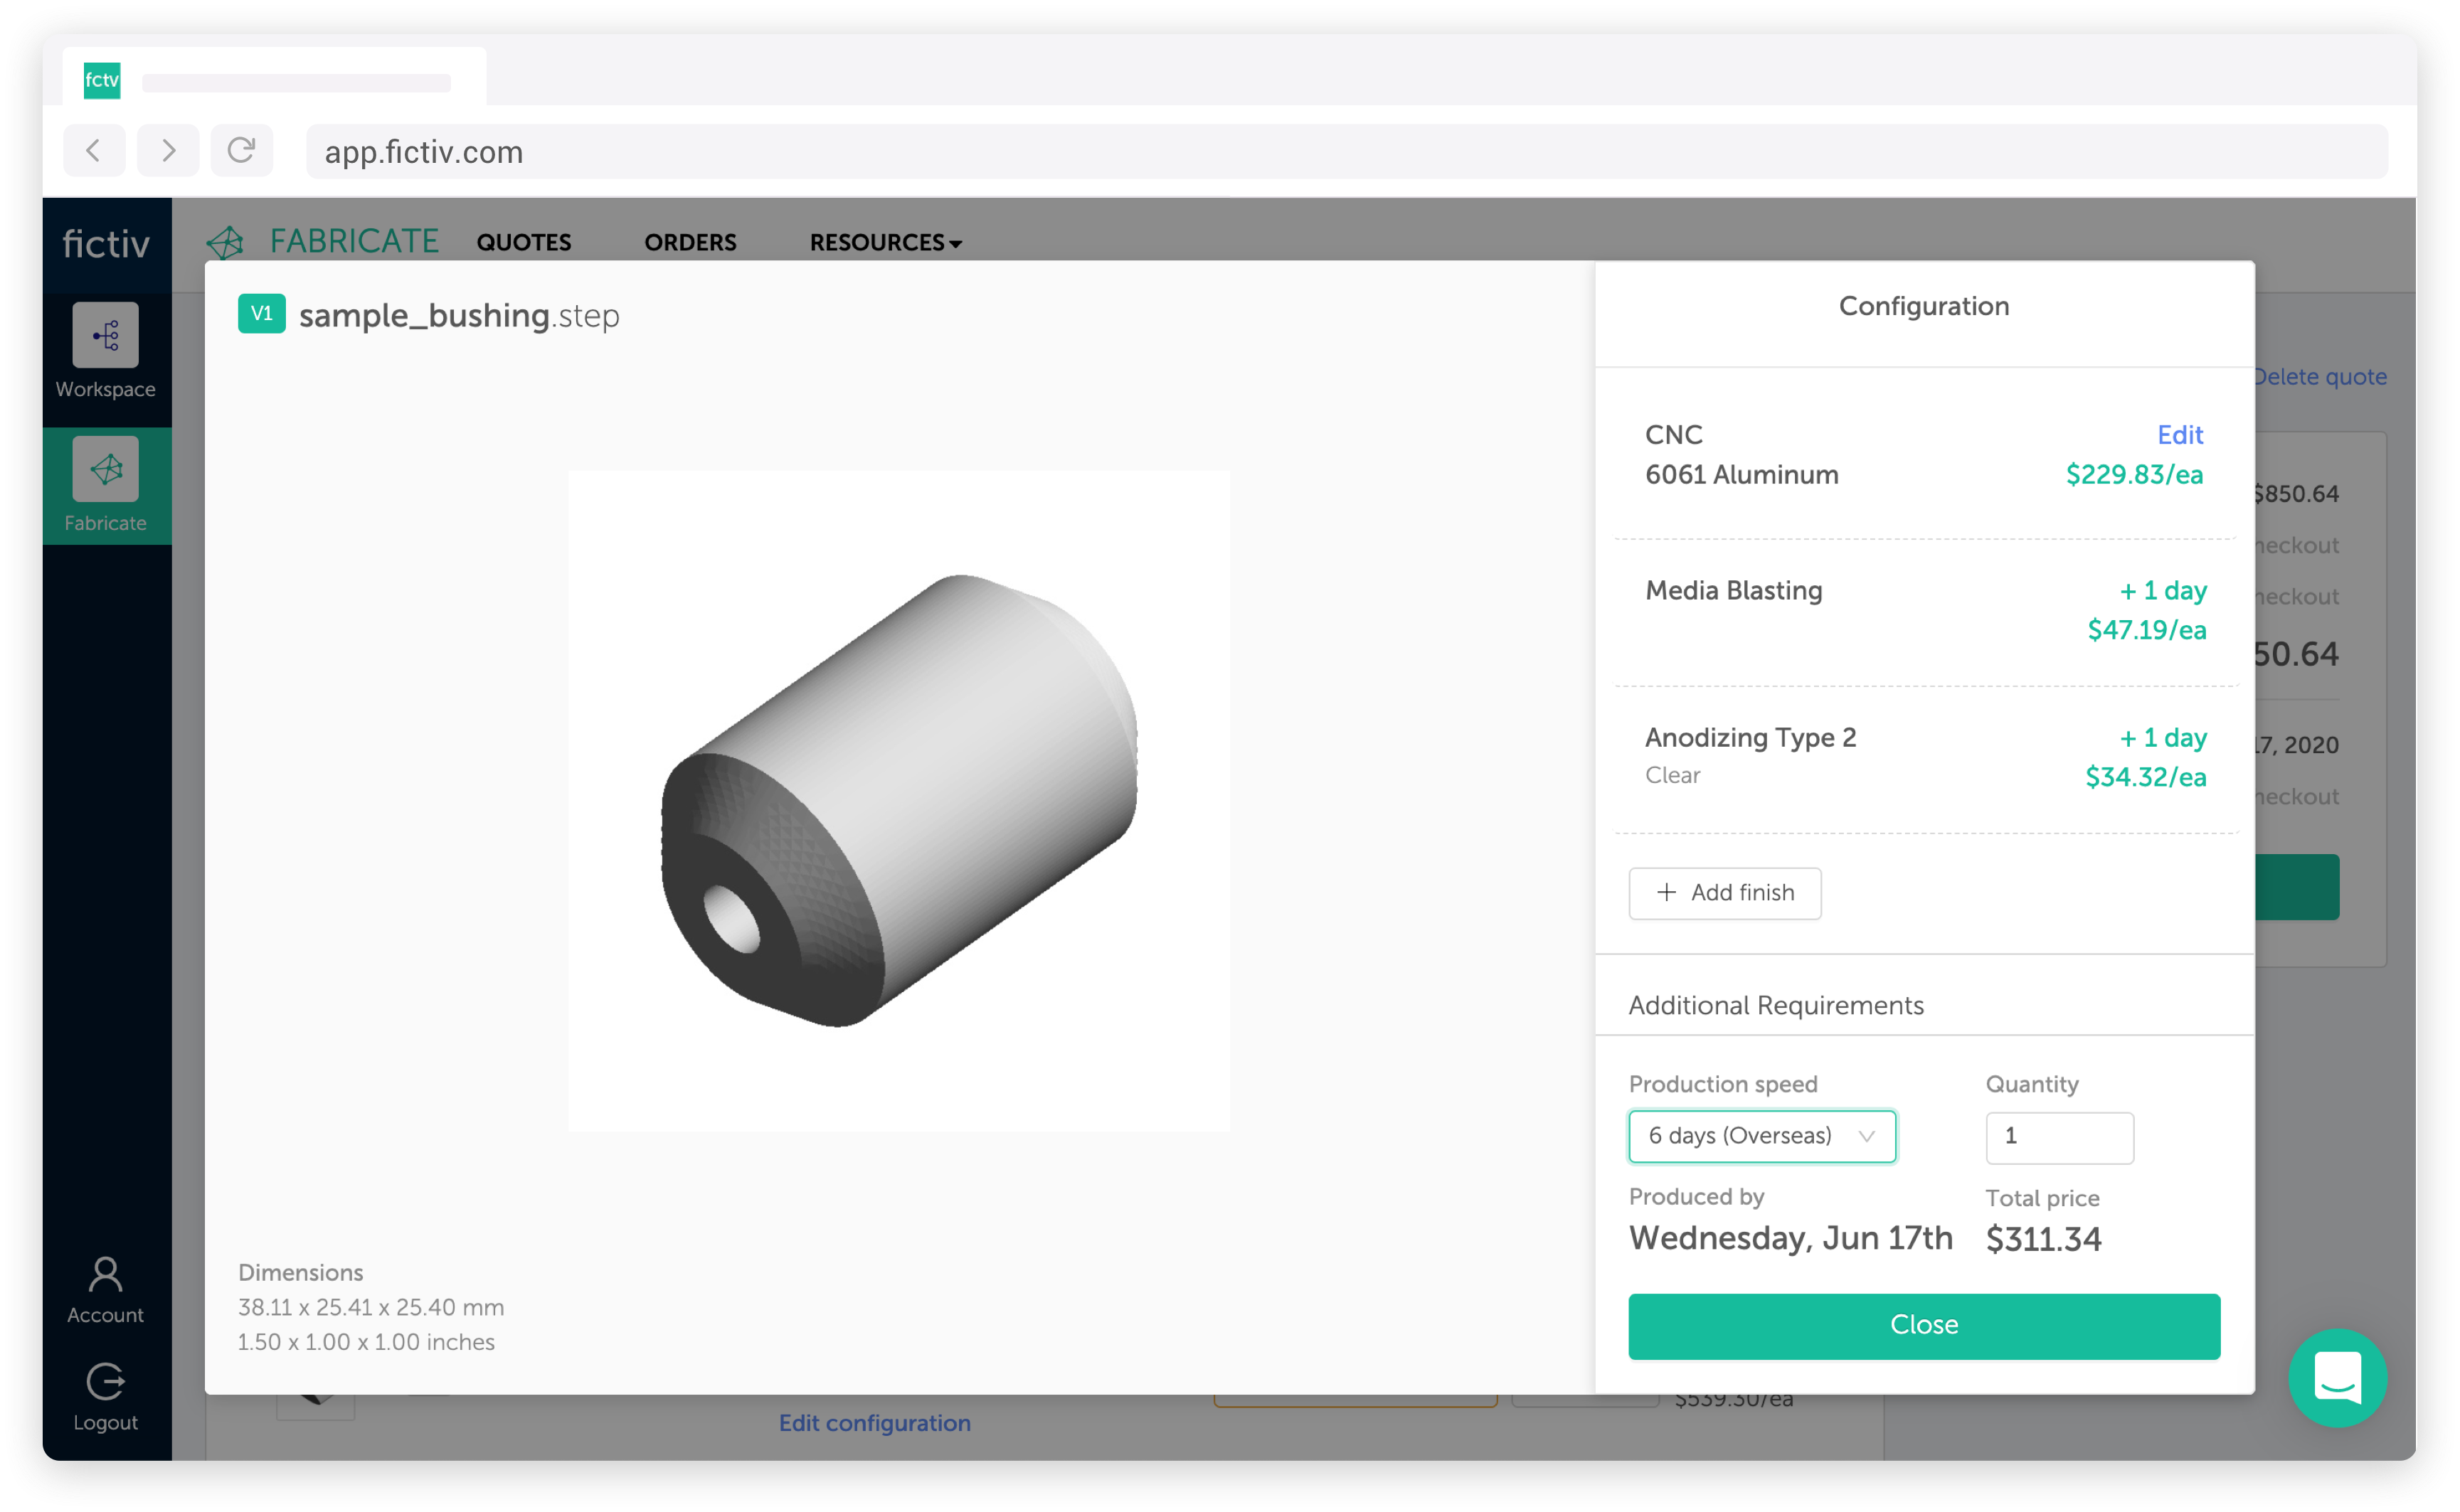Click the Logout icon

click(105, 1382)
